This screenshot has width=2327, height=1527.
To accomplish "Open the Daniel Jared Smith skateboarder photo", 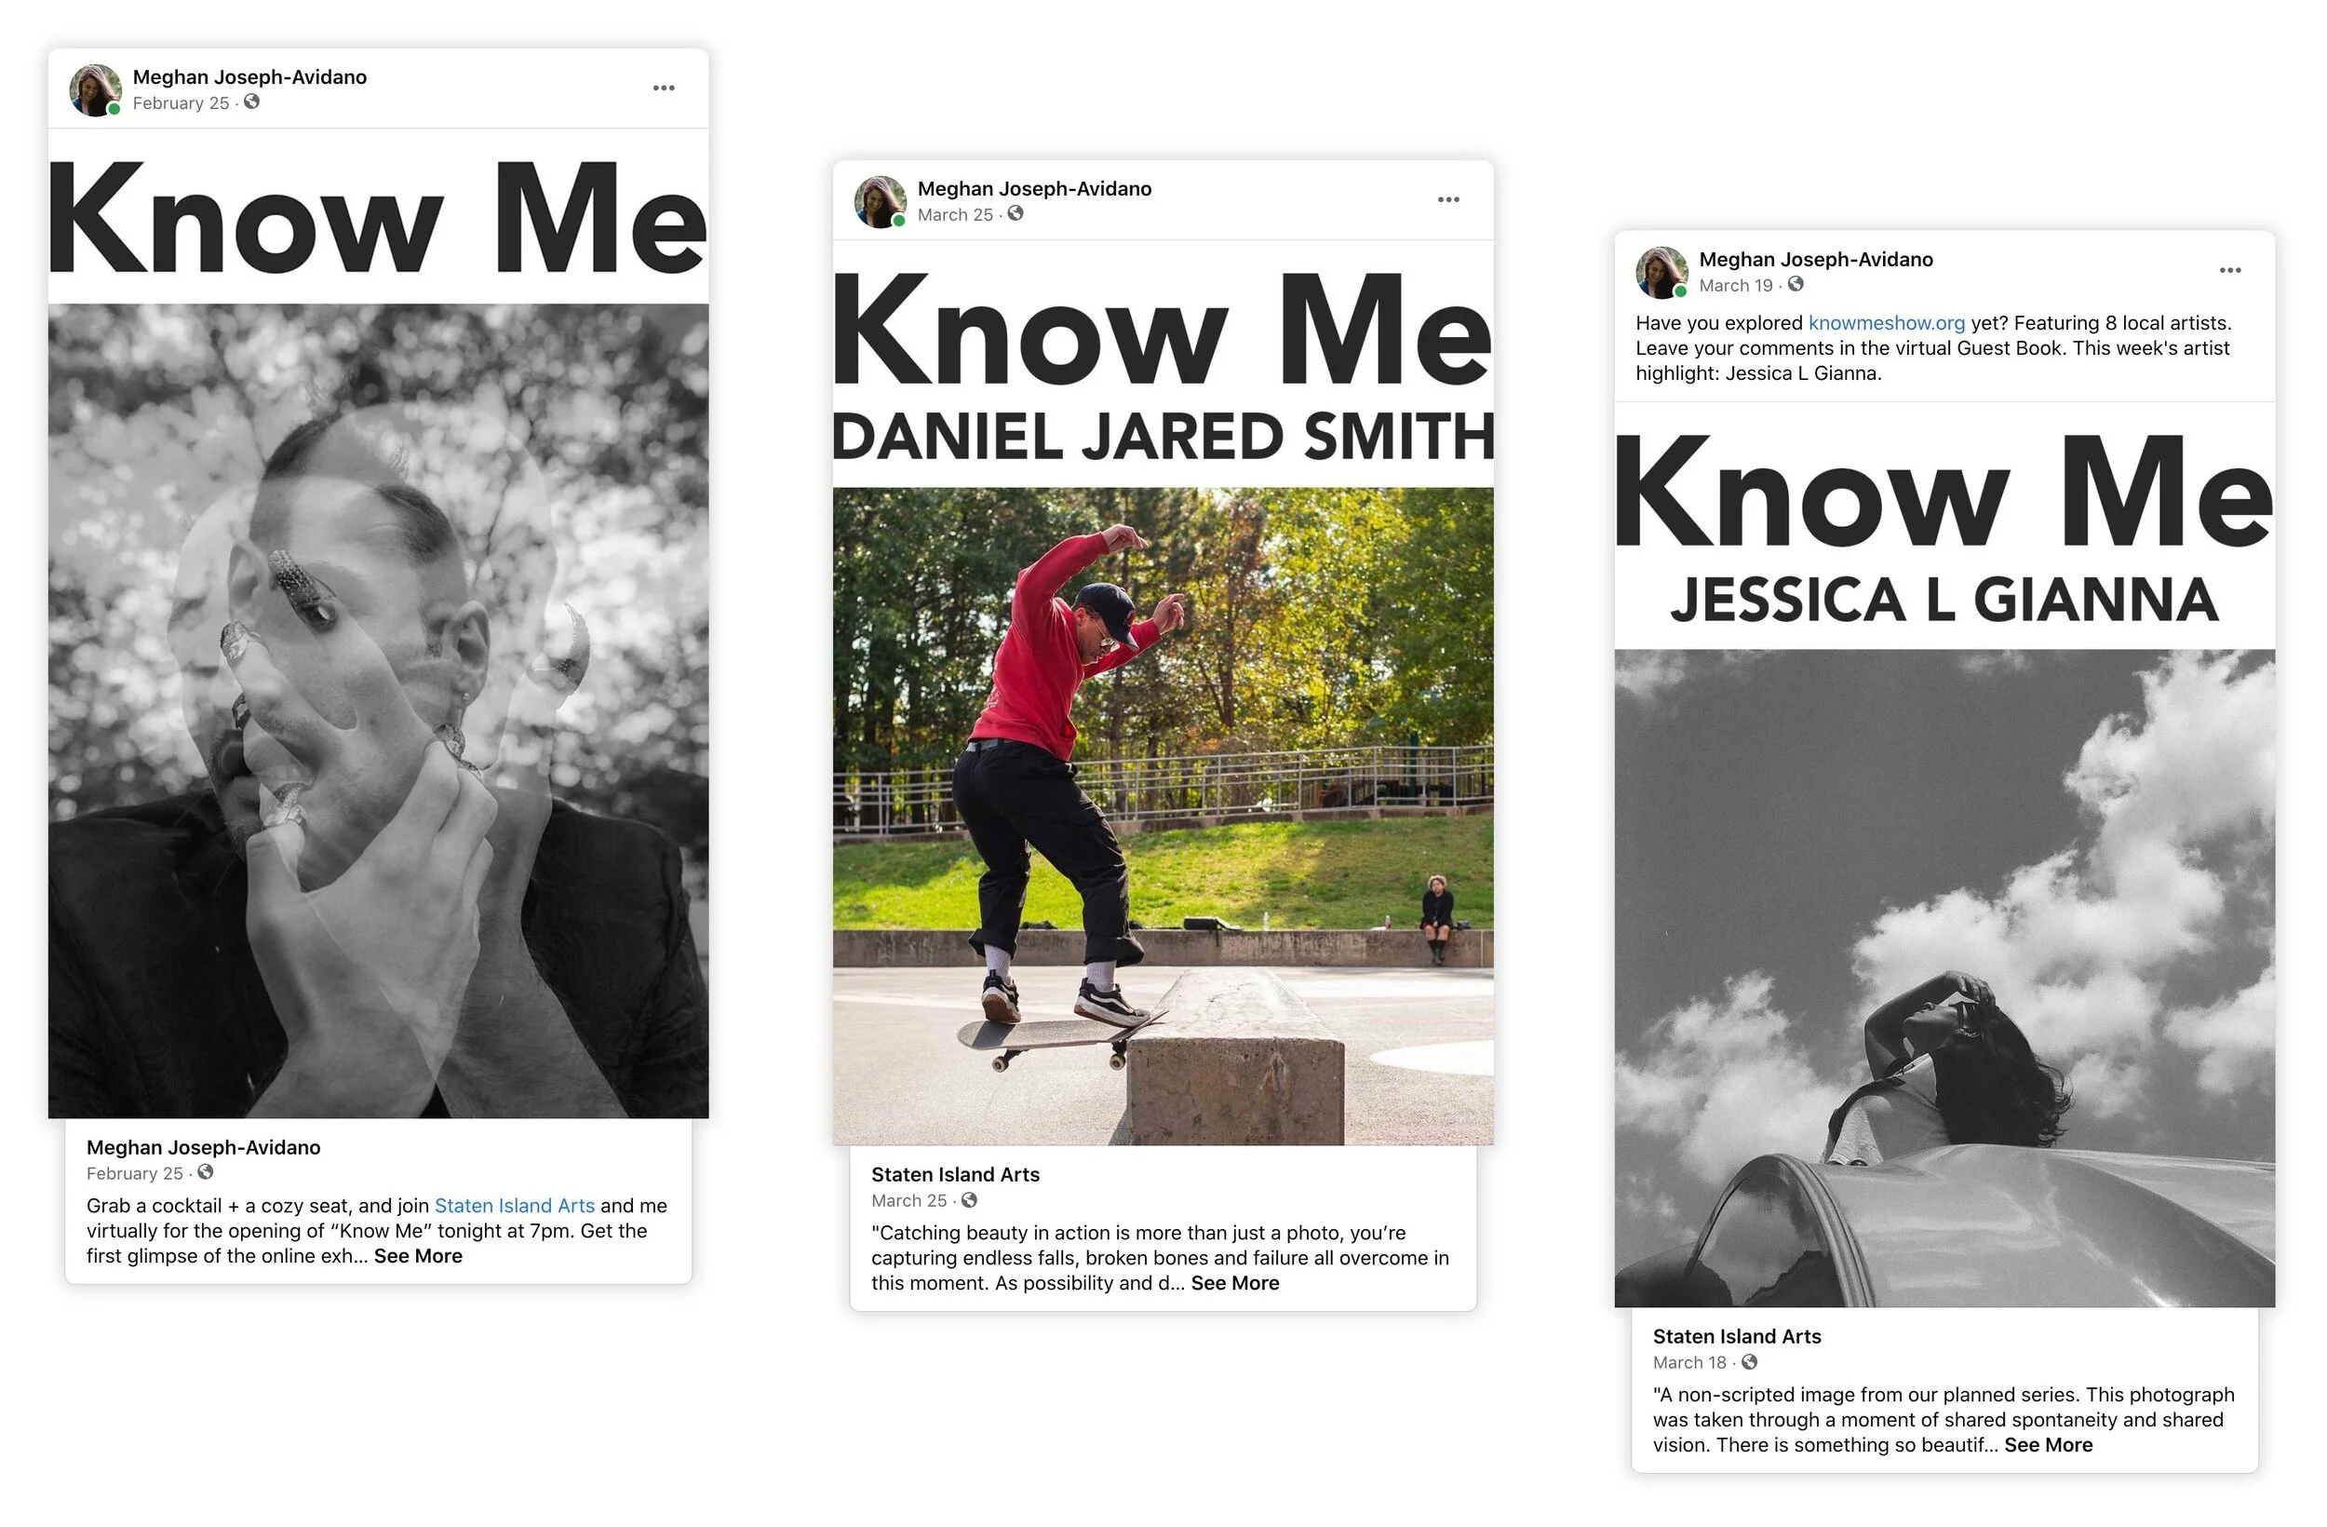I will [1163, 816].
